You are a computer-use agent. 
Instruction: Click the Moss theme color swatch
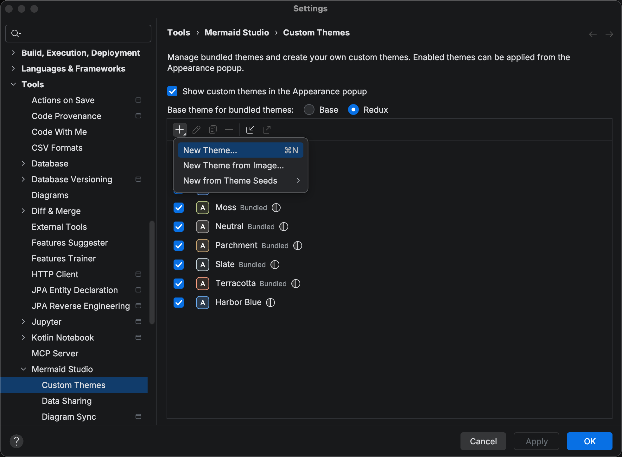tap(203, 208)
